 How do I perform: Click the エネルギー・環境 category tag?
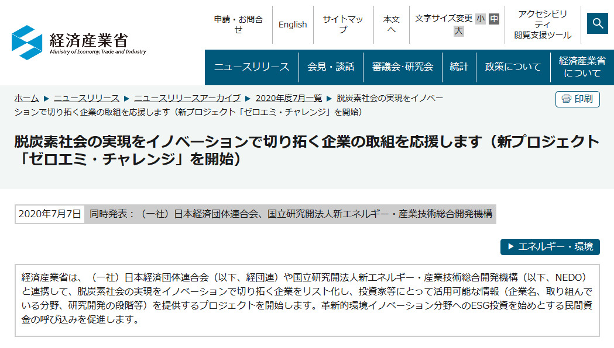click(x=550, y=247)
